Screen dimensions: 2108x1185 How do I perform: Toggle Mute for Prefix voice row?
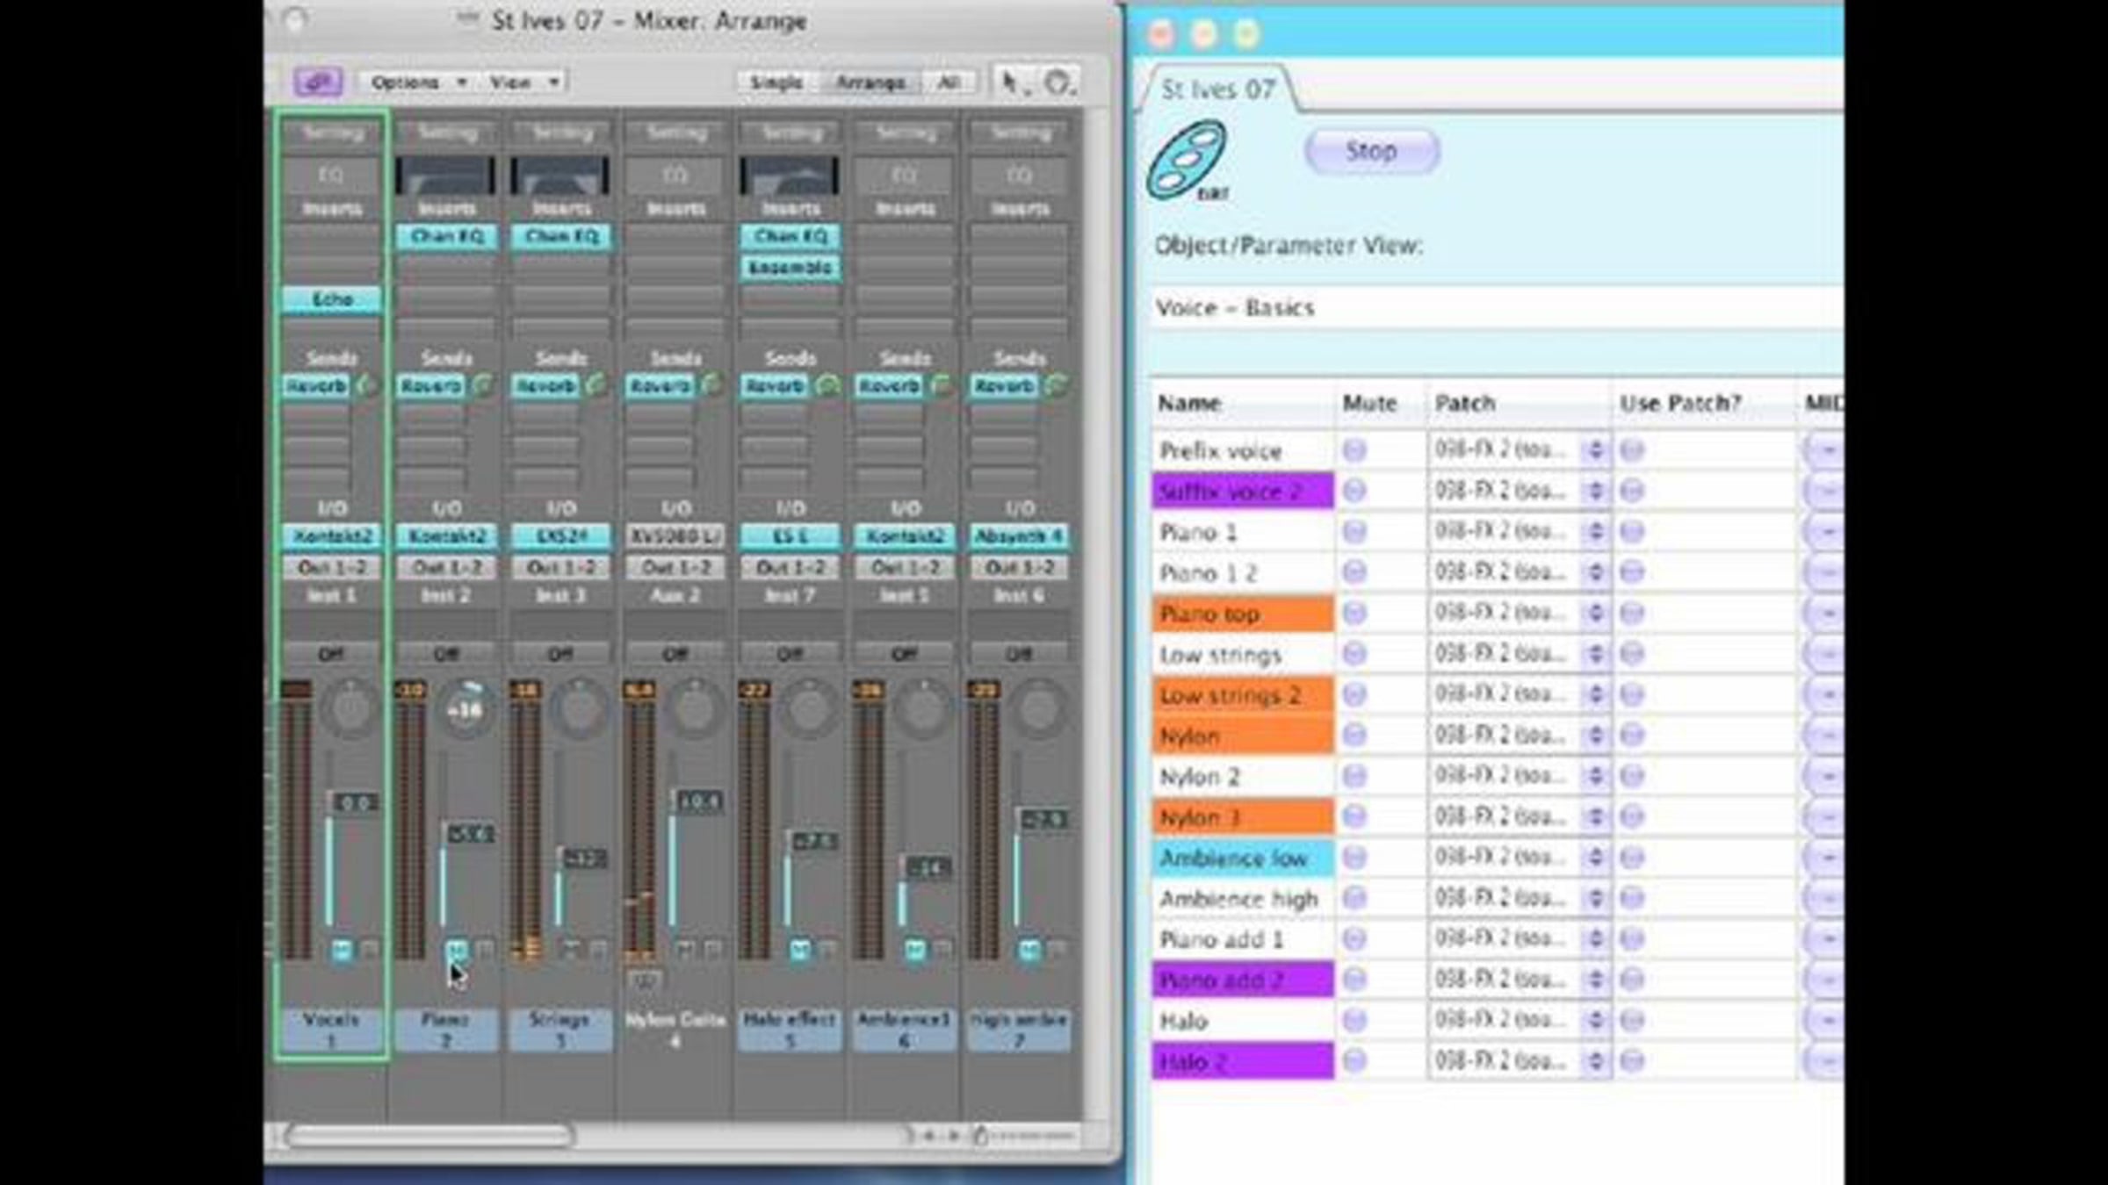coord(1354,450)
